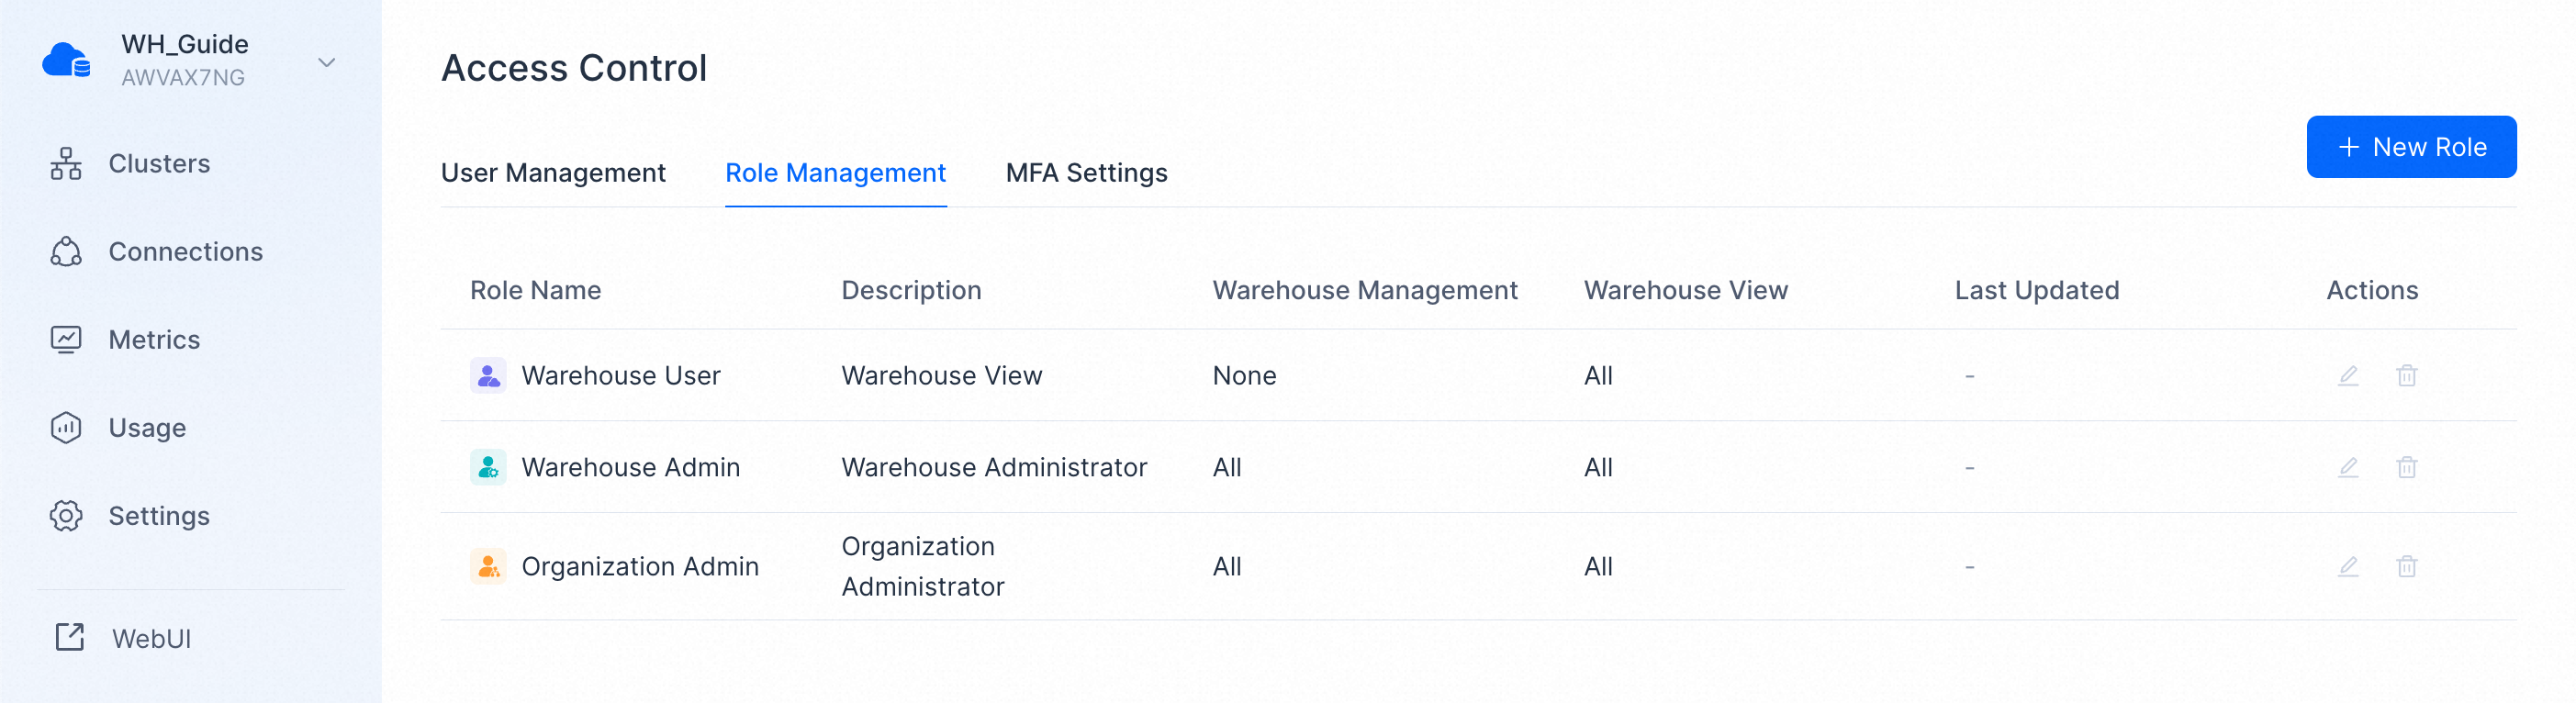Open the MFA Settings tab

click(x=1086, y=173)
